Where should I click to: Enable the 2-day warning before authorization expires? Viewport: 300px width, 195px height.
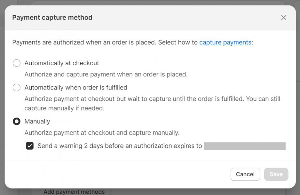[x=30, y=146]
